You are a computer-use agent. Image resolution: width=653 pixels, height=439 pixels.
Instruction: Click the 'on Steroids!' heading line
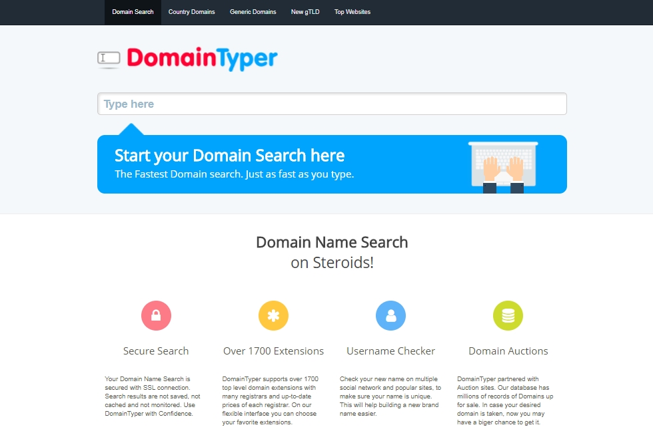pos(332,263)
